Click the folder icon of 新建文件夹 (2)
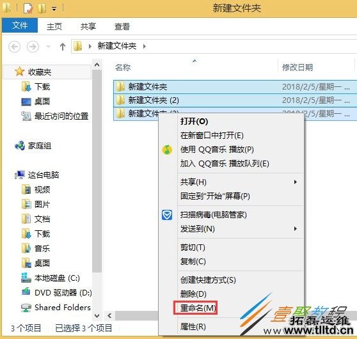 [120, 100]
